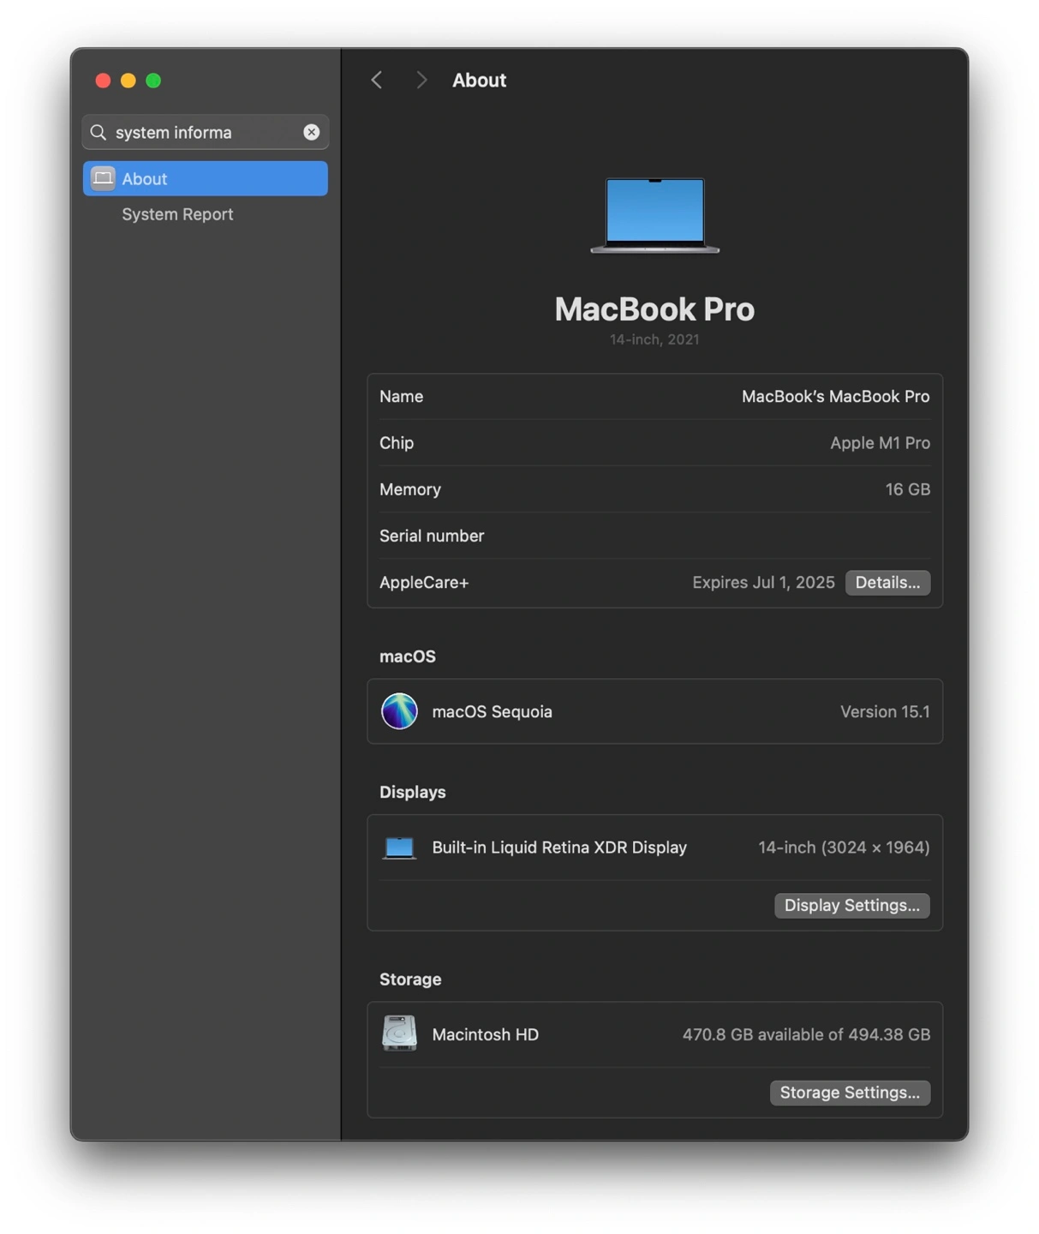Click the MacBook Pro heading
The image size is (1039, 1234).
click(x=654, y=309)
